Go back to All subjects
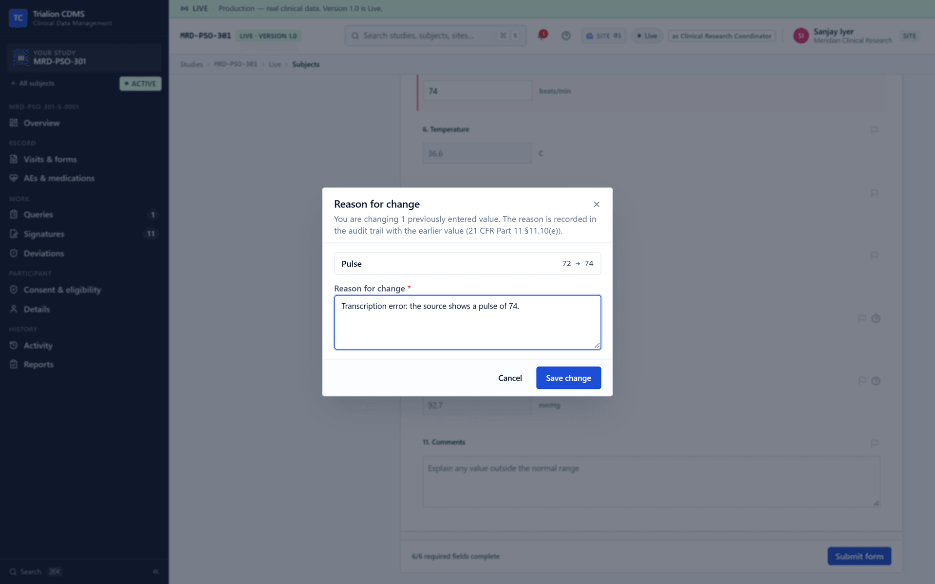The width and height of the screenshot is (935, 584). (x=33, y=83)
